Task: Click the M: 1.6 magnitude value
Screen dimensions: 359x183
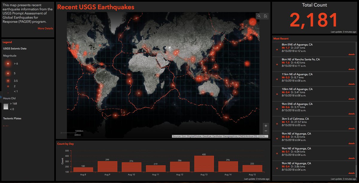Action: [286, 63]
